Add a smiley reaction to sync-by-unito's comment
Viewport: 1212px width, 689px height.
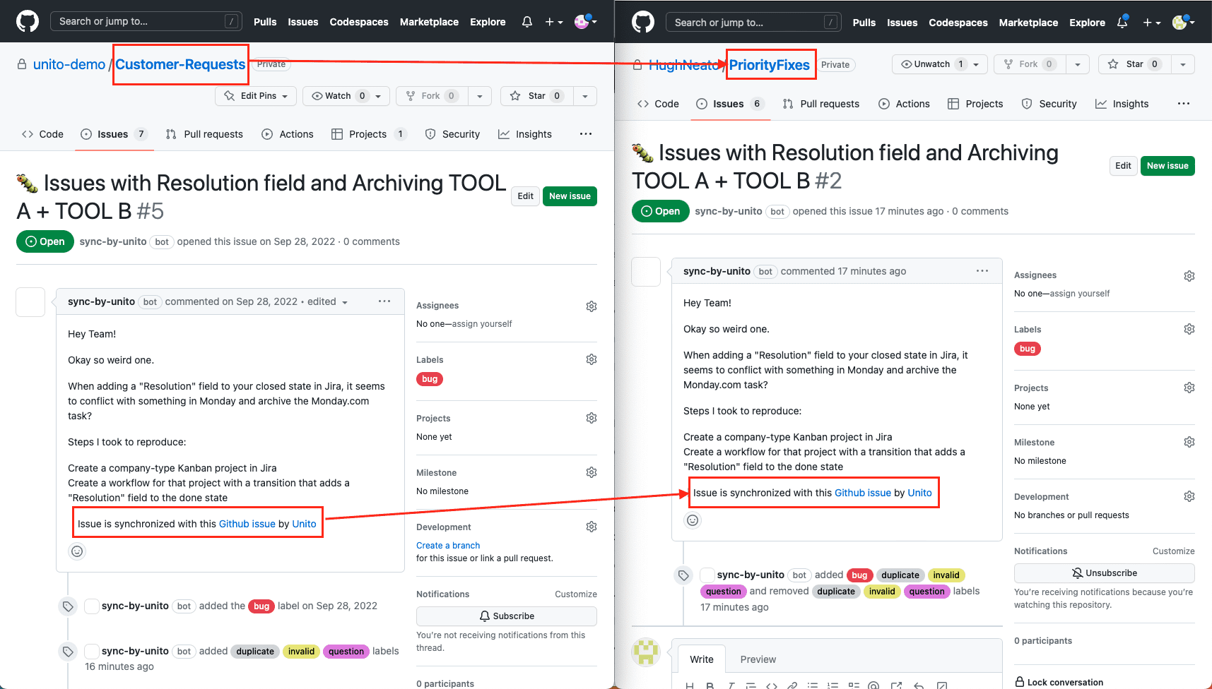[x=76, y=551]
